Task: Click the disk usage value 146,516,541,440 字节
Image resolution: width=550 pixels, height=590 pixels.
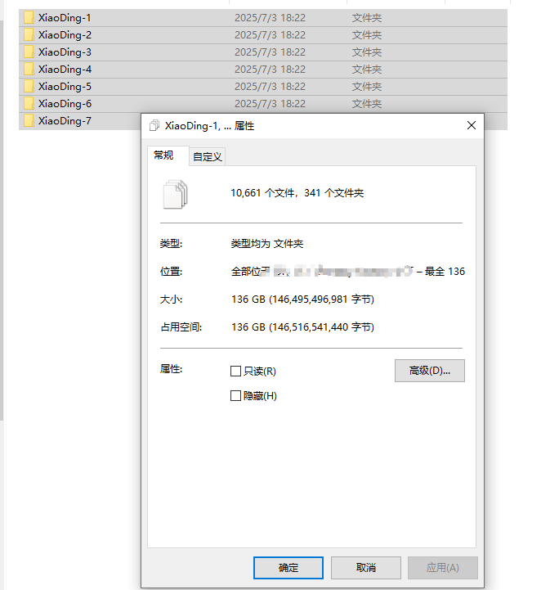Action: [x=302, y=327]
